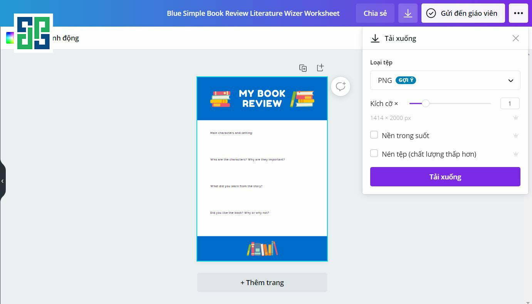Screen dimensions: 532x304
Task: Click the size multiplier input field
Action: 510,103
